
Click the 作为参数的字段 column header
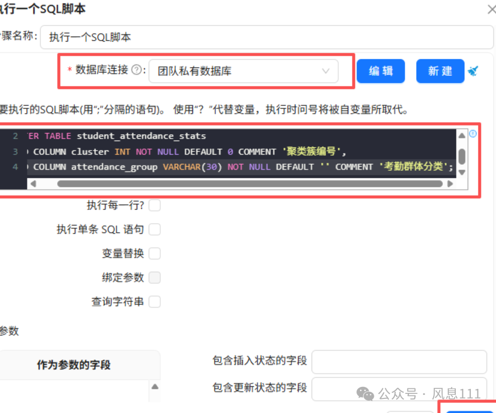coord(74,365)
